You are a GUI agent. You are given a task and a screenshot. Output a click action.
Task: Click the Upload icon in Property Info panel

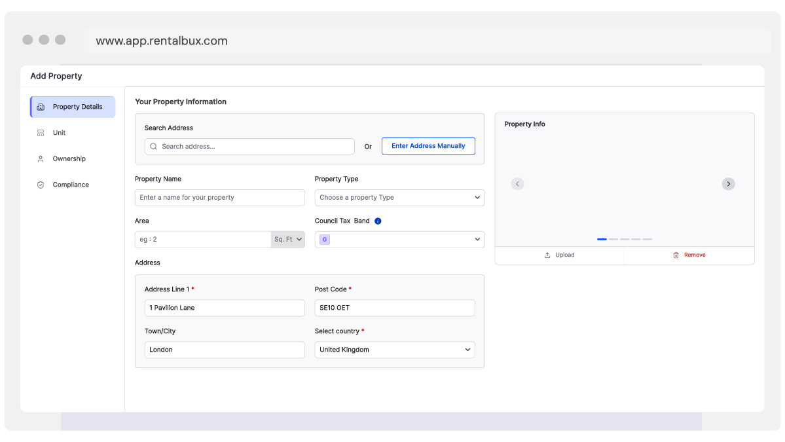pos(549,255)
